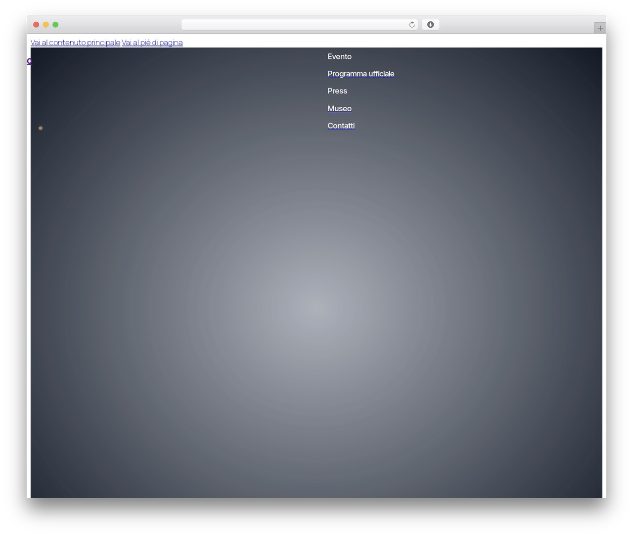633x536 pixels.
Task: Open the Press menu item
Action: [337, 91]
